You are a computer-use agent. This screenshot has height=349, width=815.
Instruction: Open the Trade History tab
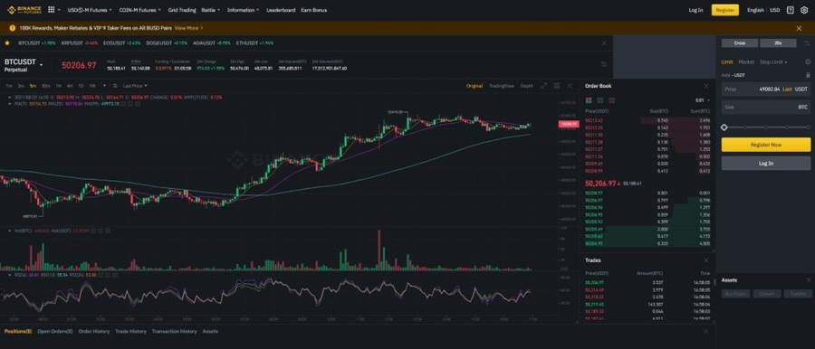pyautogui.click(x=131, y=331)
